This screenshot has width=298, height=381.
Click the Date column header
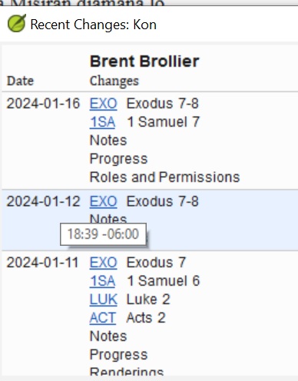tap(20, 81)
